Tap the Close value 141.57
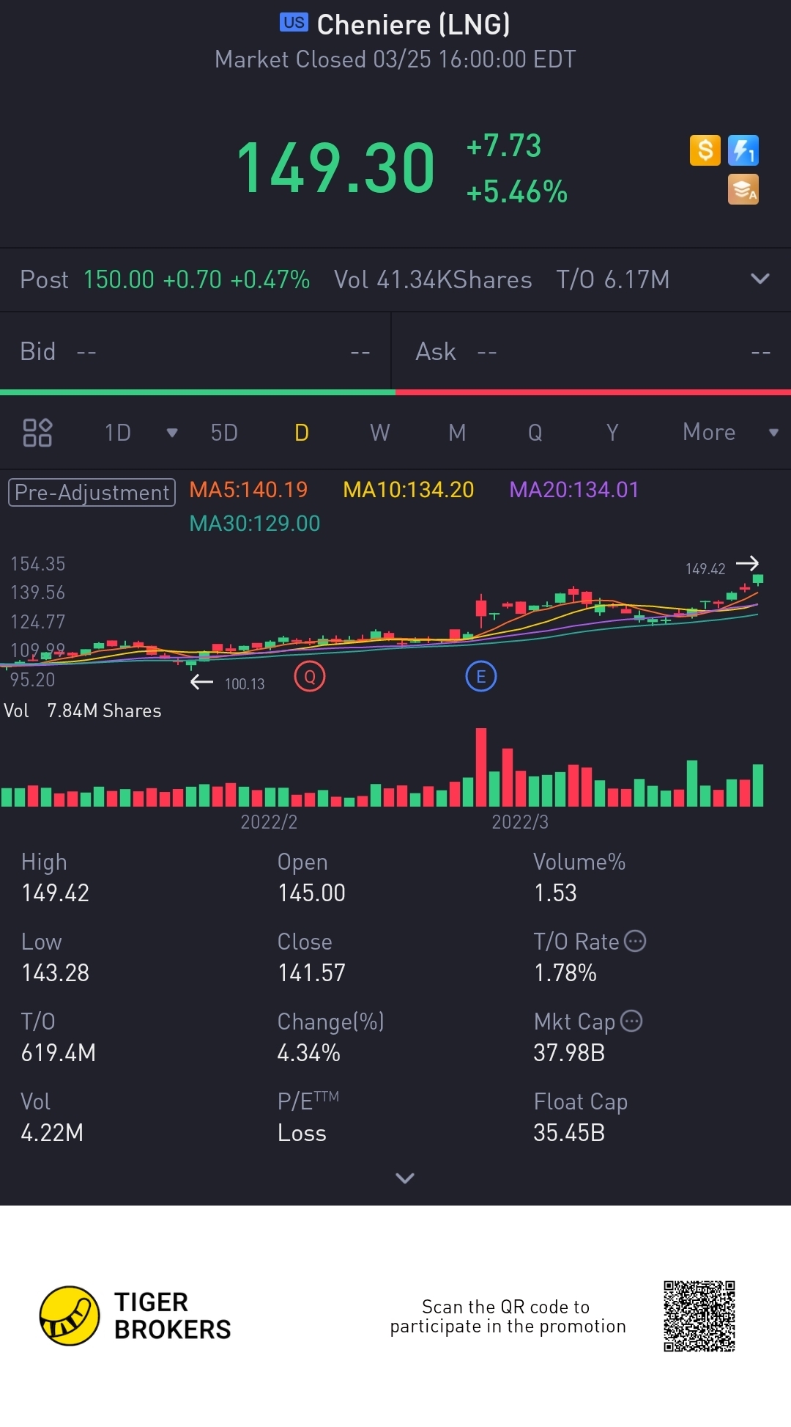Image resolution: width=791 pixels, height=1427 pixels. click(311, 973)
